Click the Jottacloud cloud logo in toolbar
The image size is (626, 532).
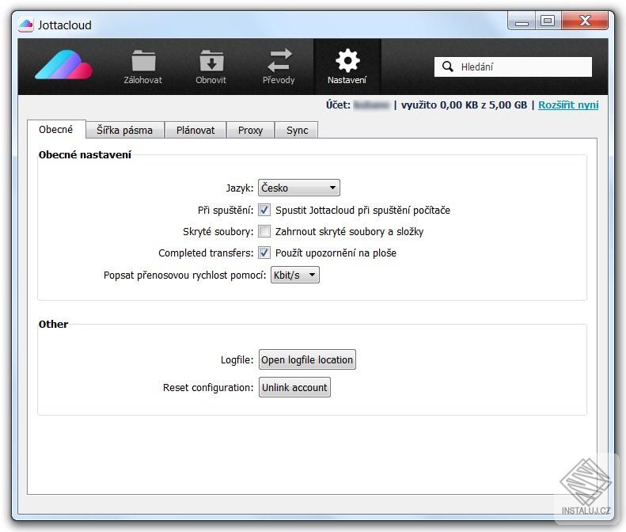(64, 64)
